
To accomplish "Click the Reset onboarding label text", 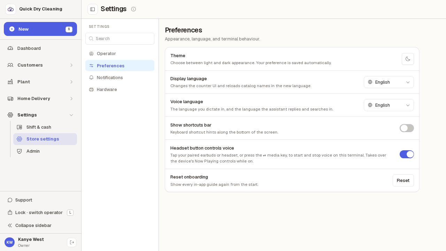I will click(189, 177).
